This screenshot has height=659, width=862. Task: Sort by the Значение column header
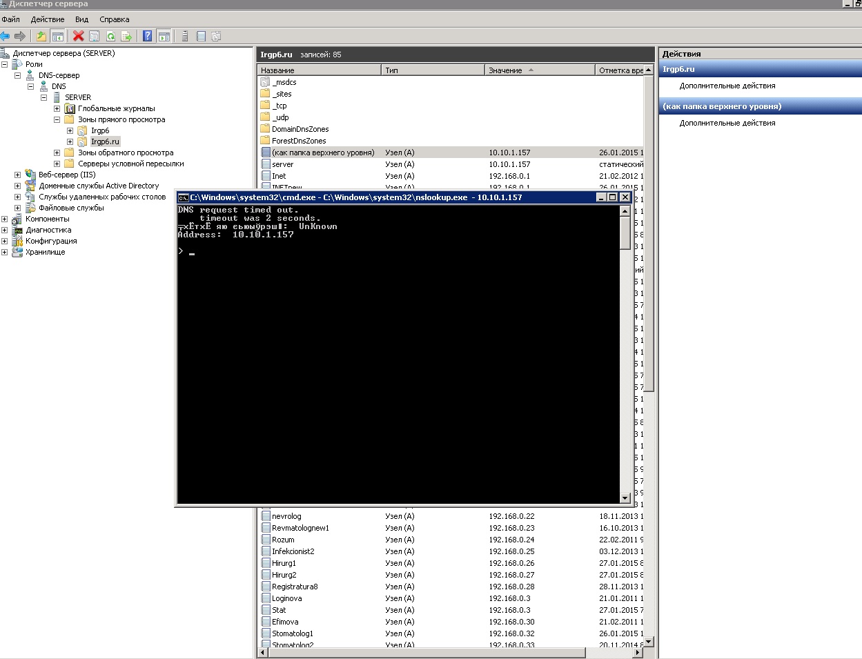coord(540,70)
